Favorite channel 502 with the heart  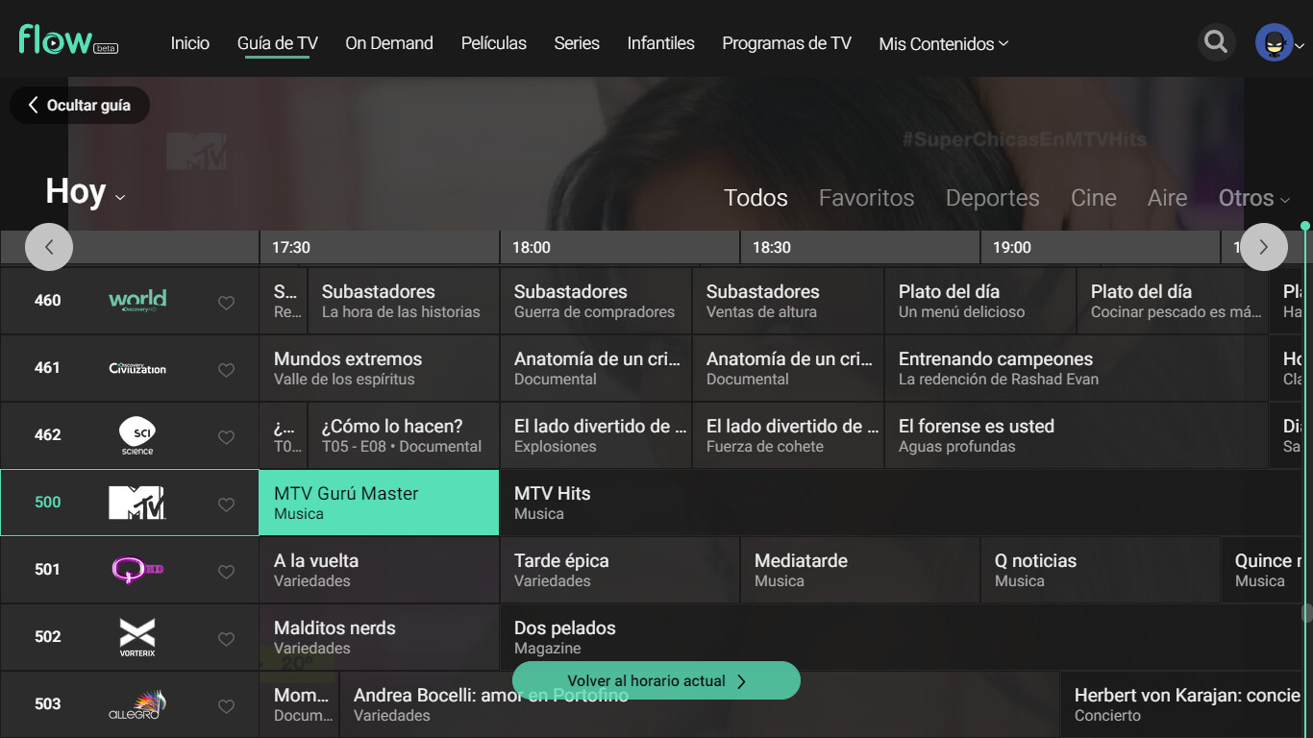(226, 639)
